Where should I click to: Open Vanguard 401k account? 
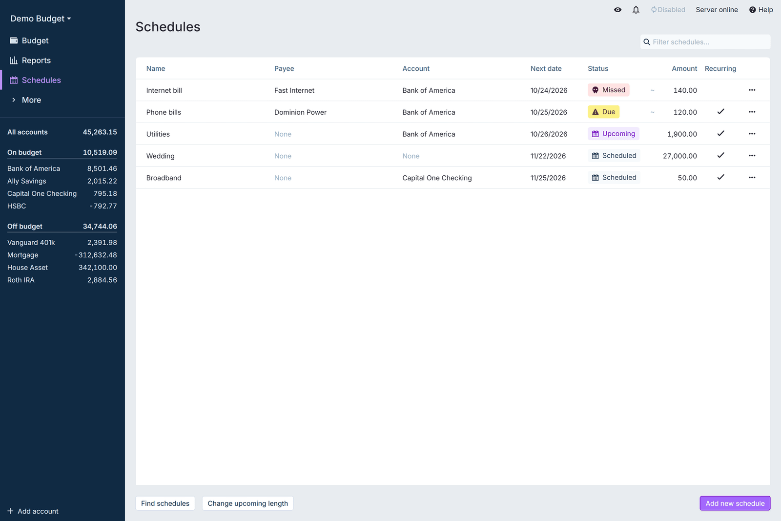pyautogui.click(x=62, y=243)
